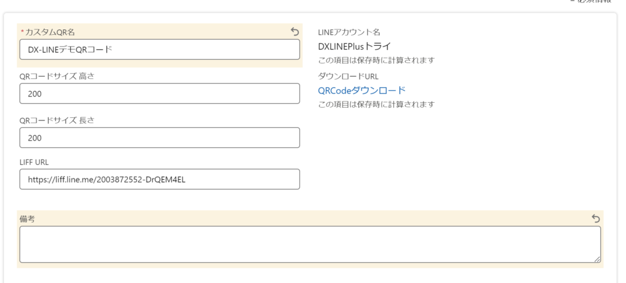Focus the カスタムQR名 text box
Screen dimensions: 626x283
pos(160,50)
